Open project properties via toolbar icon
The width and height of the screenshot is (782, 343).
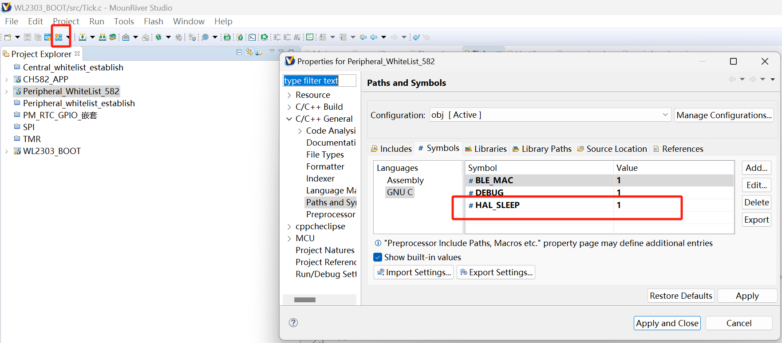pyautogui.click(x=59, y=37)
